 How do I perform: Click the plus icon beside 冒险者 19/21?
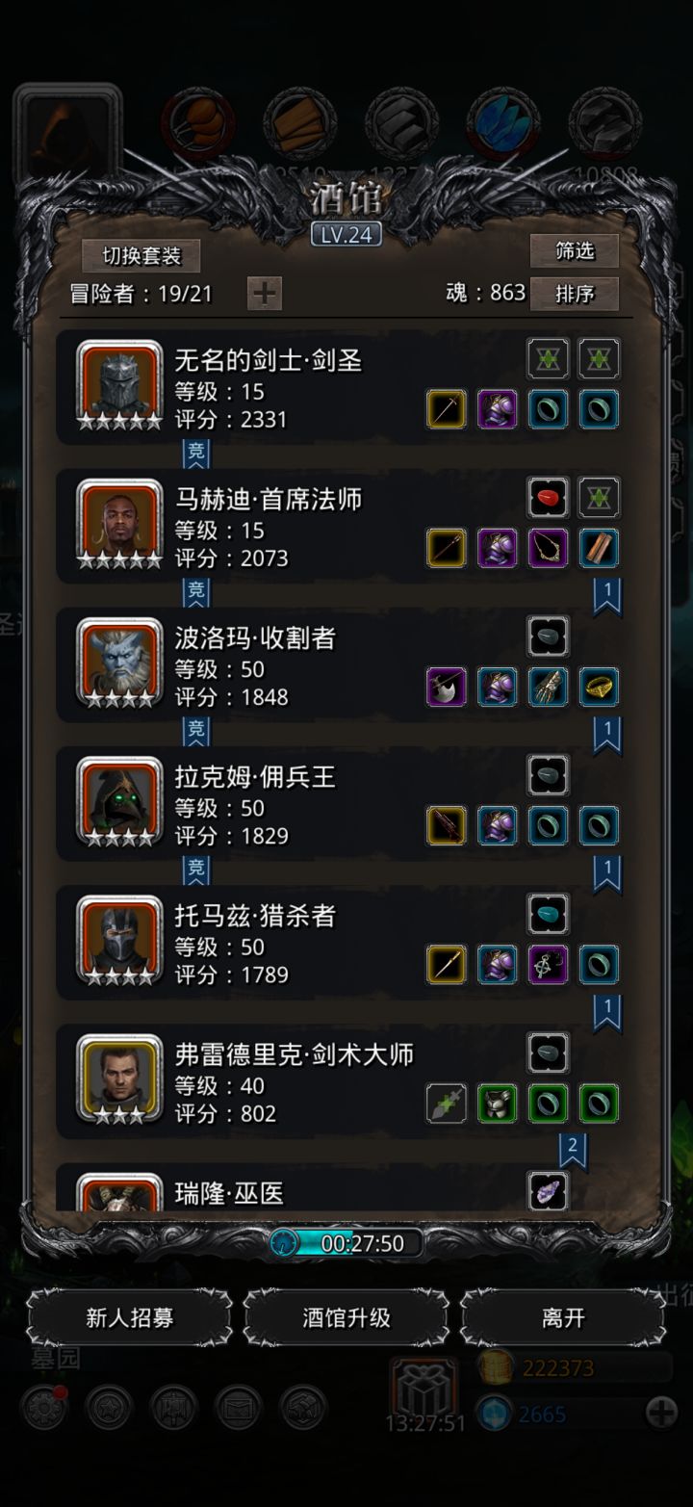click(x=264, y=293)
